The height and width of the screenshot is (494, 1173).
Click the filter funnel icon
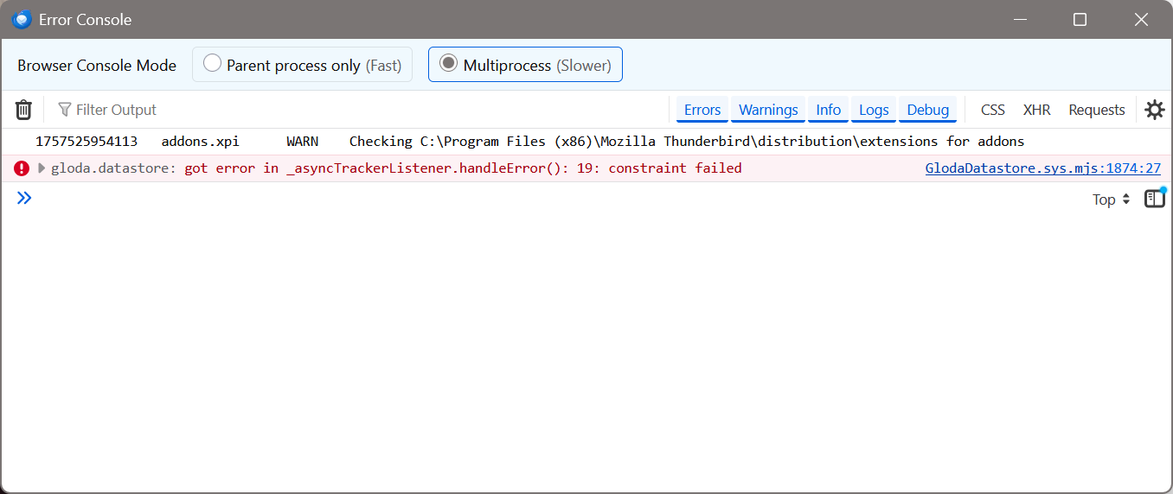[x=65, y=110]
